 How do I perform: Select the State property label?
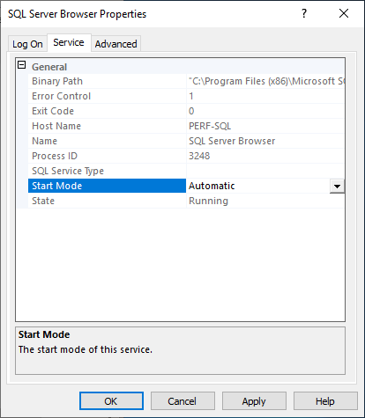pyautogui.click(x=43, y=201)
